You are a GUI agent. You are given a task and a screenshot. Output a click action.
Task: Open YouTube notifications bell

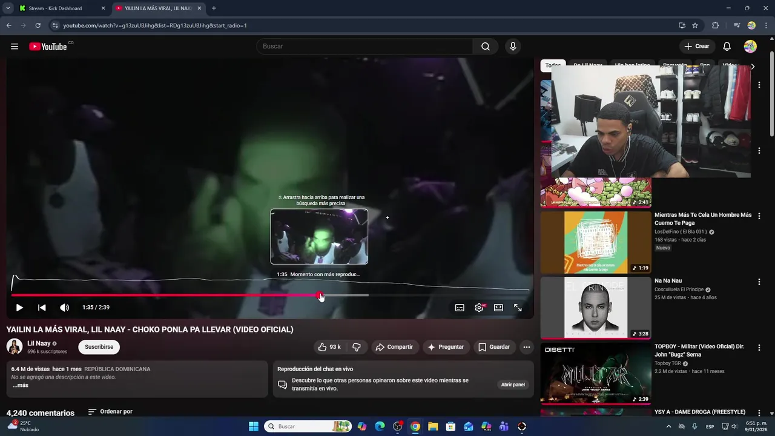point(727,47)
